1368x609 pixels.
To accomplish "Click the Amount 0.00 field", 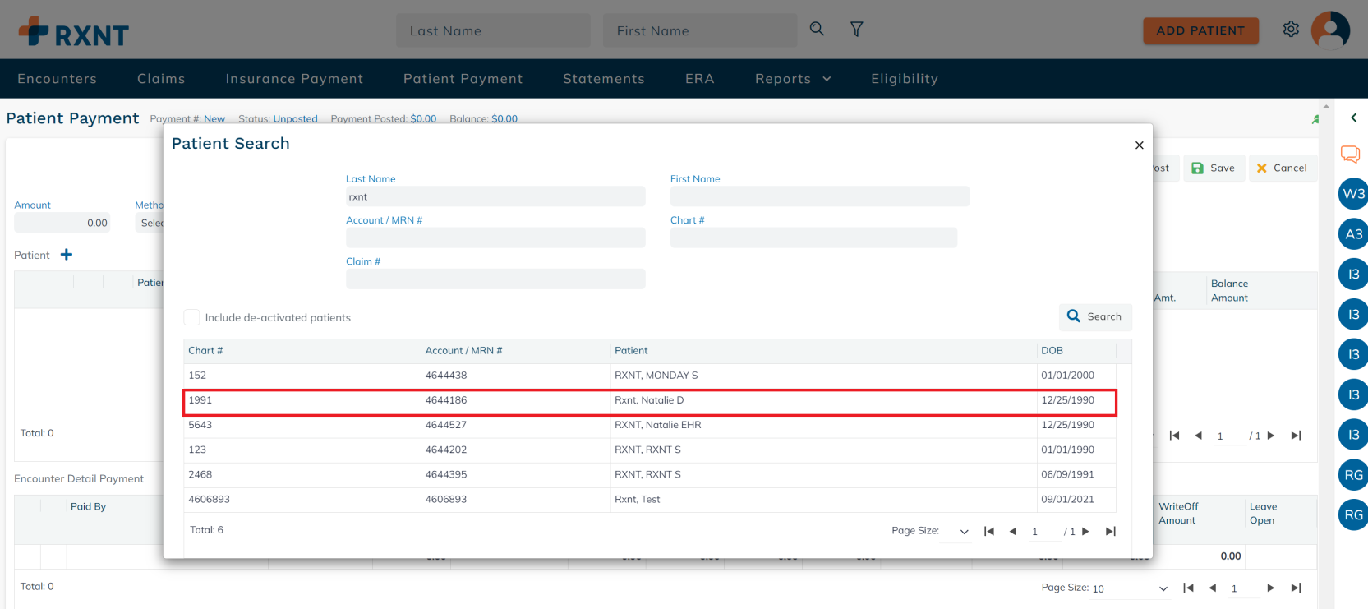I will click(x=62, y=223).
